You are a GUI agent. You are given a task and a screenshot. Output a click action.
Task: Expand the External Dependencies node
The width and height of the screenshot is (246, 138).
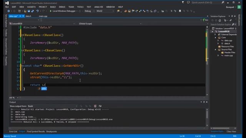pos(215,34)
